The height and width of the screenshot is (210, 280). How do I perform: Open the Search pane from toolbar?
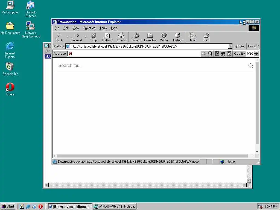coord(136,37)
